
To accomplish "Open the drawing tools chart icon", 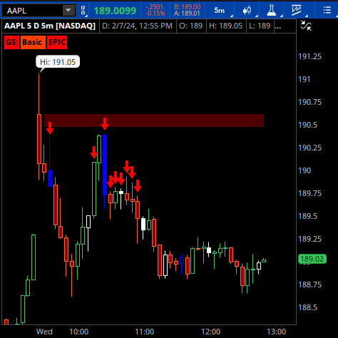I will point(297,11).
